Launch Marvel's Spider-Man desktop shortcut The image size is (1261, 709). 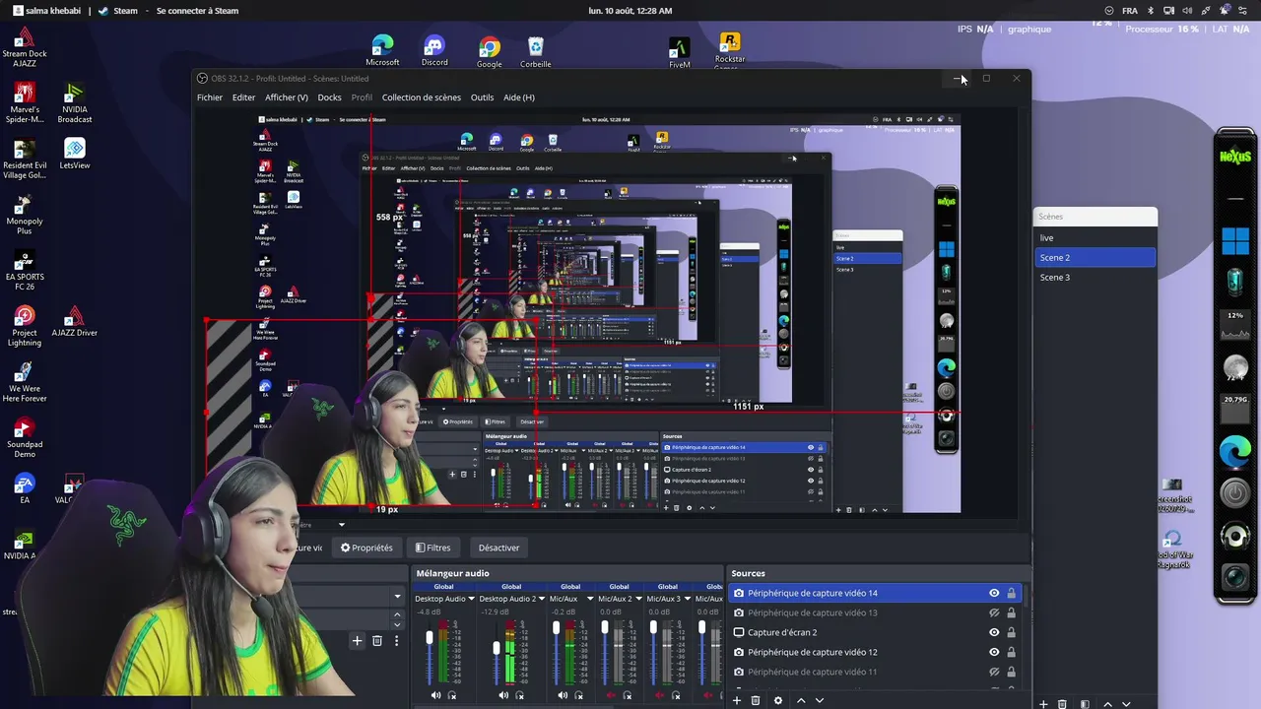point(25,103)
